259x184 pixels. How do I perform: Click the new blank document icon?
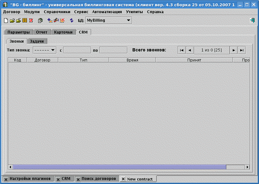tap(6, 20)
